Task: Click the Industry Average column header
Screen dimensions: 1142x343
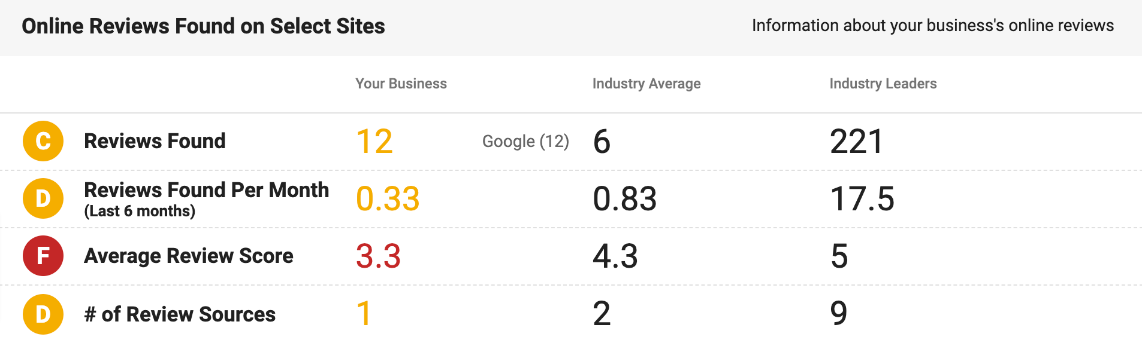Action: pyautogui.click(x=646, y=84)
